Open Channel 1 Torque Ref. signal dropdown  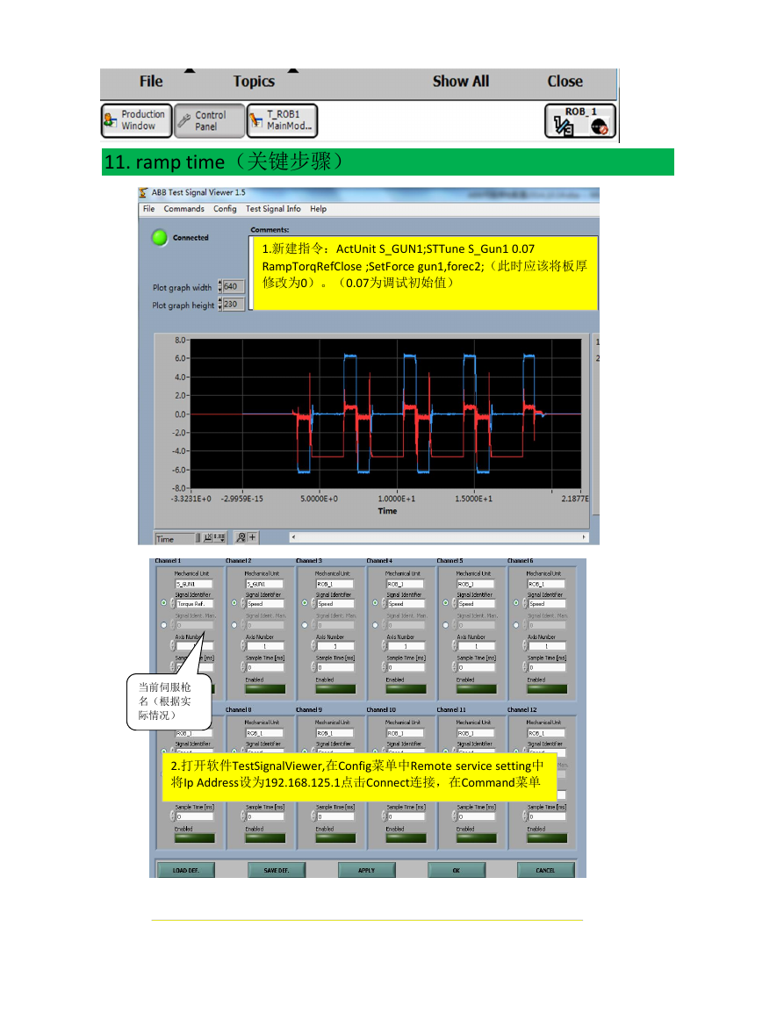click(x=195, y=604)
